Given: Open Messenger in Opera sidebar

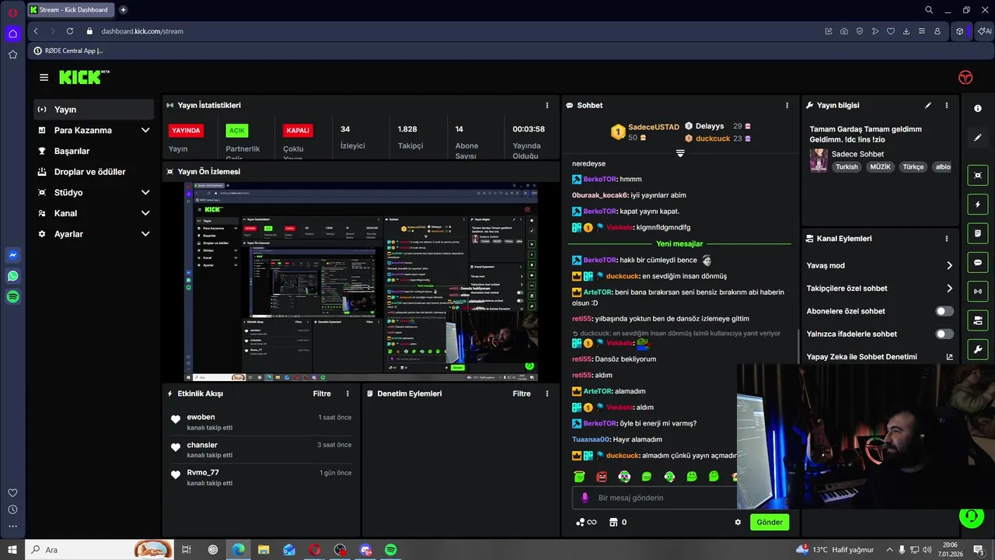Looking at the screenshot, I should pos(12,255).
